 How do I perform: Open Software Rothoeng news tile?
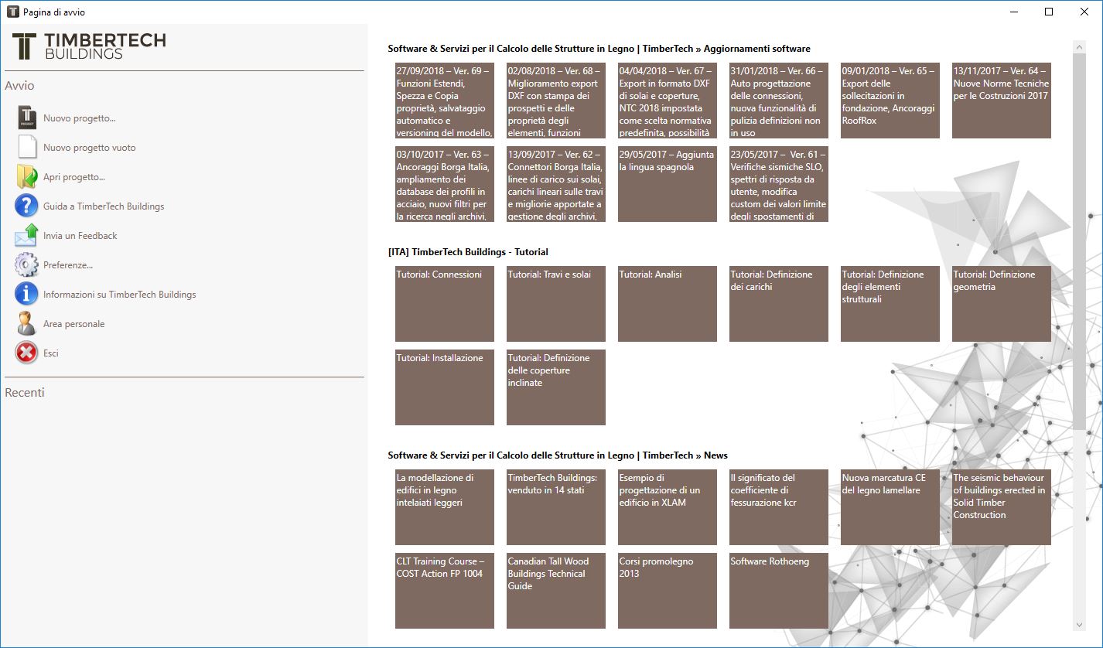pos(779,591)
